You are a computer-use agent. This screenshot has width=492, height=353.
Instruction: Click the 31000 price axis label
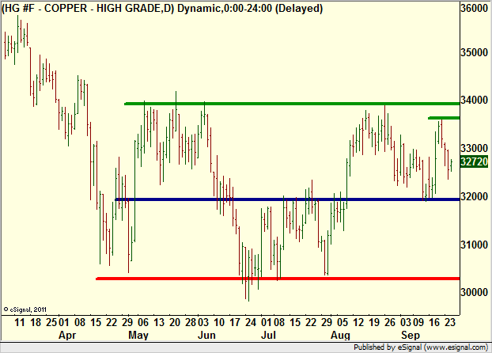coord(474,245)
